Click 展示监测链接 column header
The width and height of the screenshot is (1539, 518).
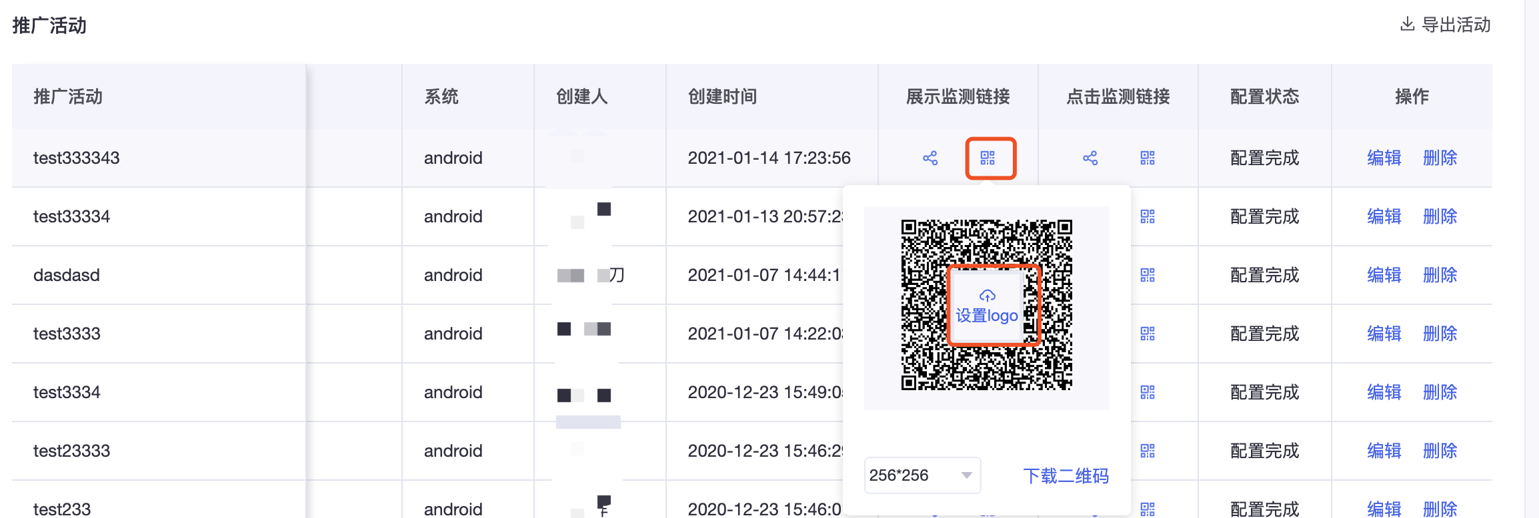coord(958,97)
